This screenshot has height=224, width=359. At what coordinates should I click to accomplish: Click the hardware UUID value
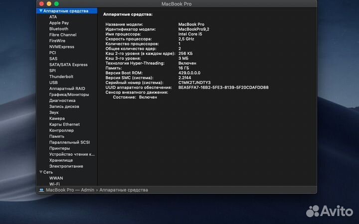click(223, 87)
